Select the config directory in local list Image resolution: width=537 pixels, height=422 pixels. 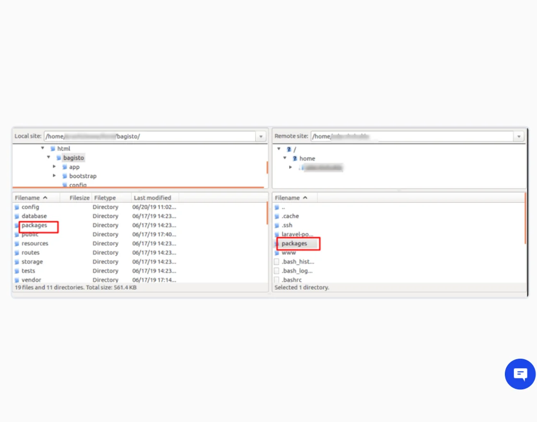pos(30,207)
